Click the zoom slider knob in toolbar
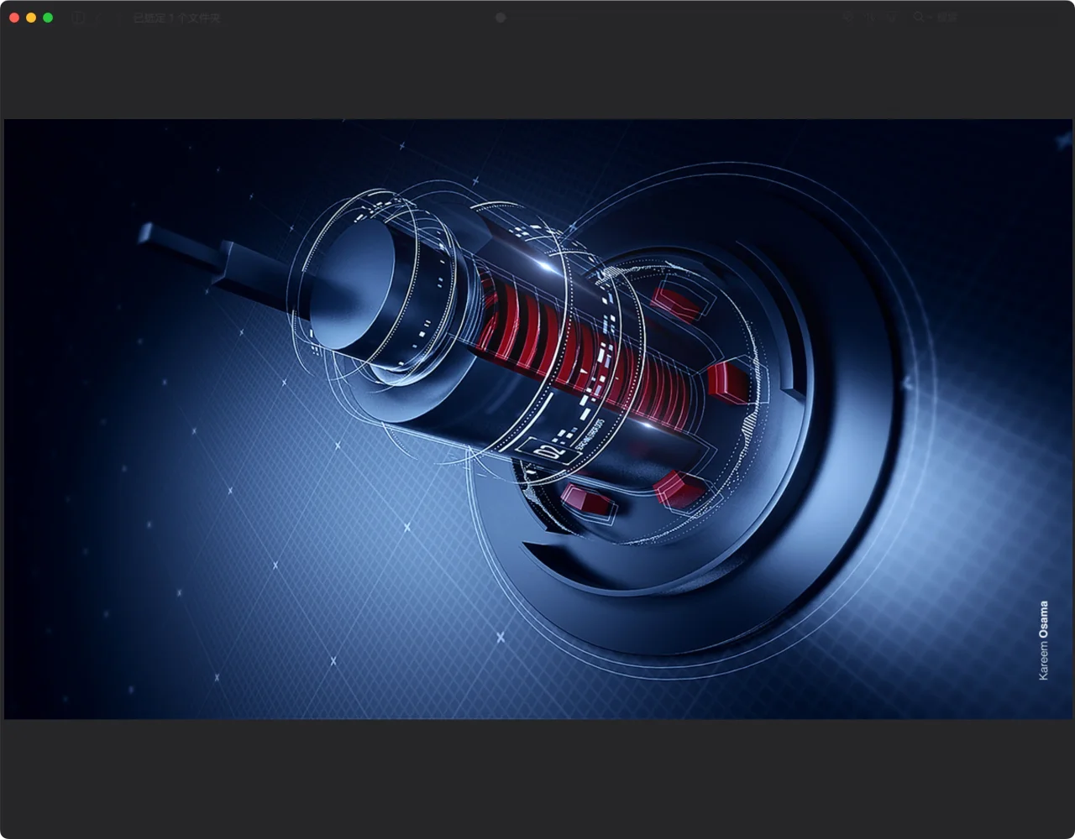Viewport: 1075px width, 839px height. click(x=501, y=18)
